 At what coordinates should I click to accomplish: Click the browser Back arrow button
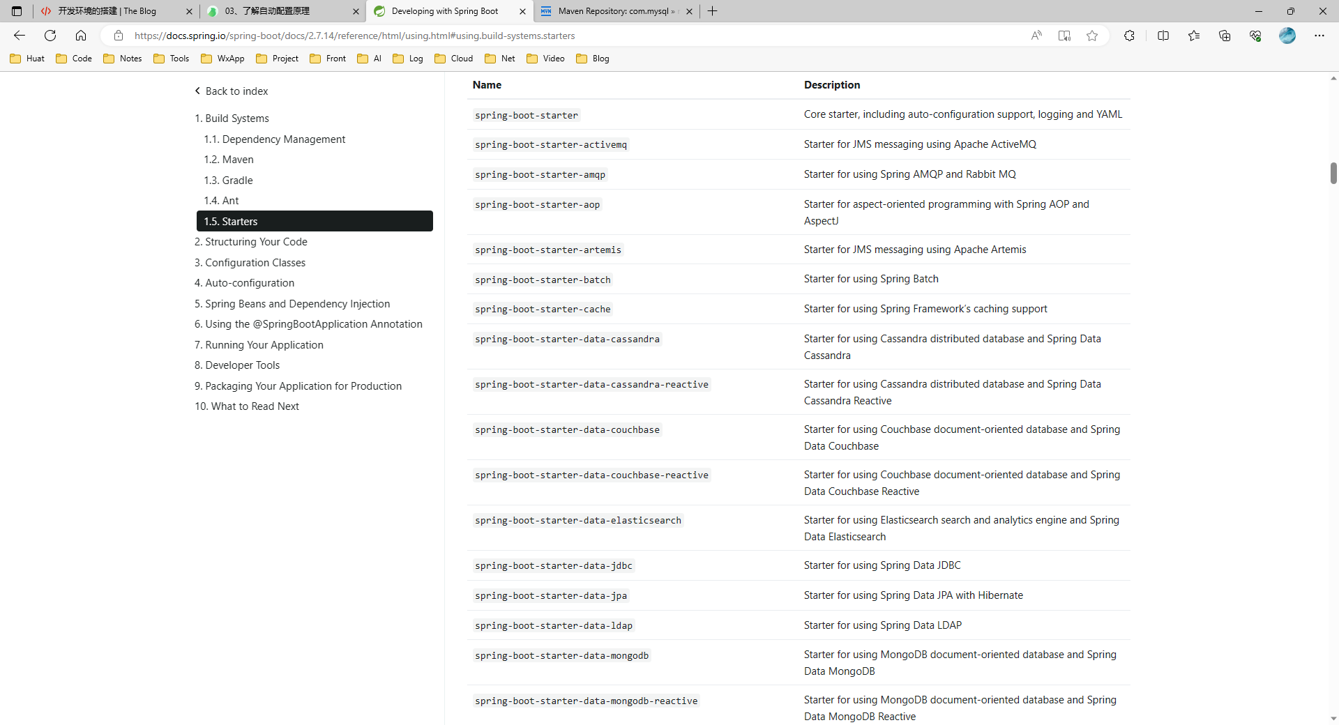[x=20, y=36]
